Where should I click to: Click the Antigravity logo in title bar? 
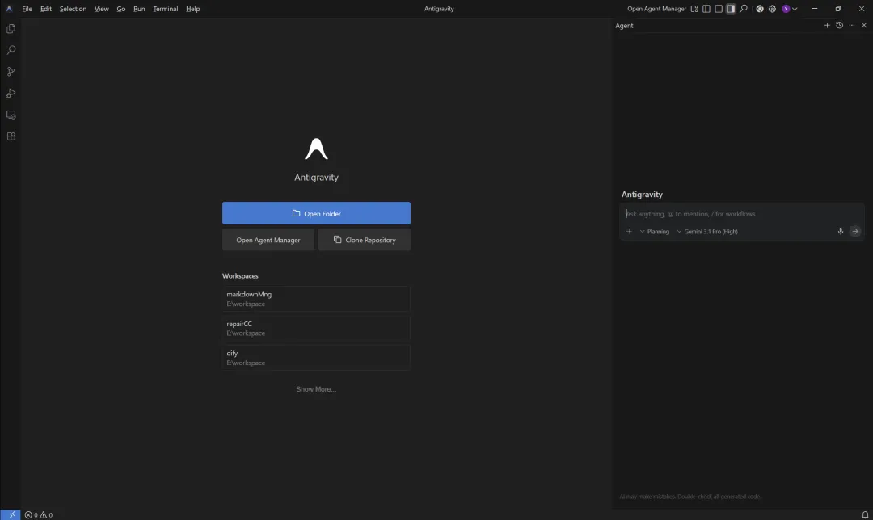pos(9,9)
